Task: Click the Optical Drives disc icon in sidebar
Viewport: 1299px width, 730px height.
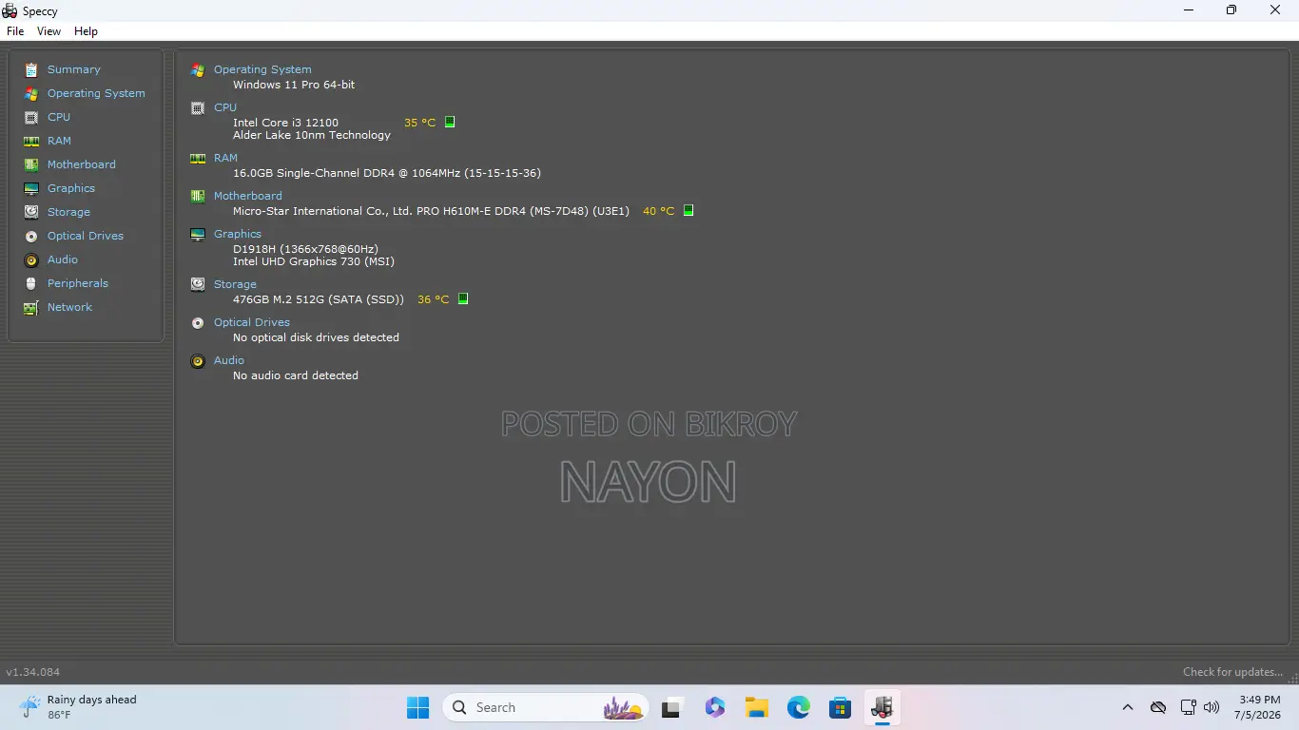Action: click(31, 236)
